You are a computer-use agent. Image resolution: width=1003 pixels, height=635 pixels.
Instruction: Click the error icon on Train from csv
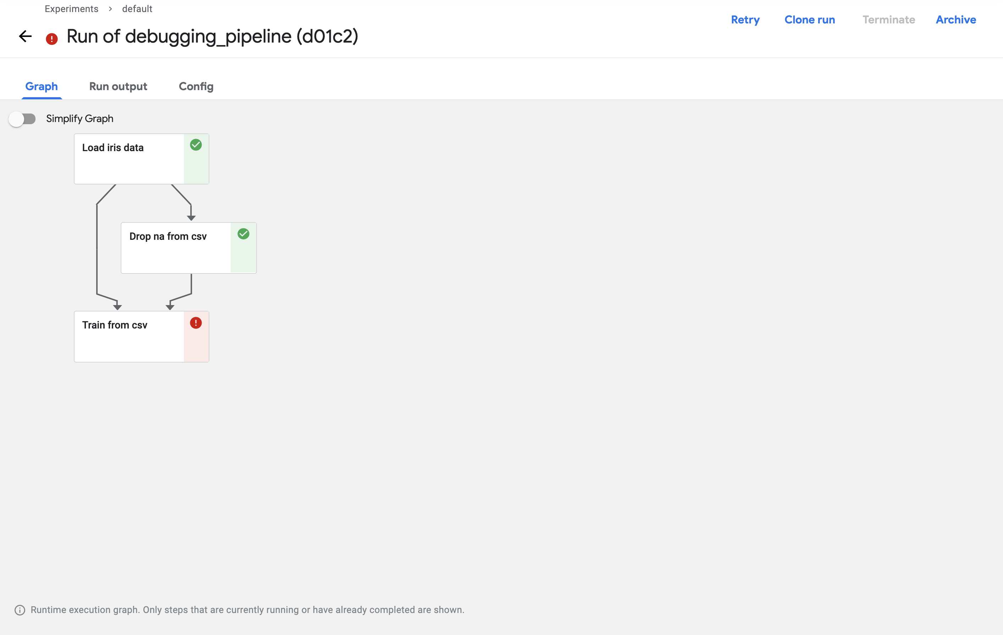195,323
